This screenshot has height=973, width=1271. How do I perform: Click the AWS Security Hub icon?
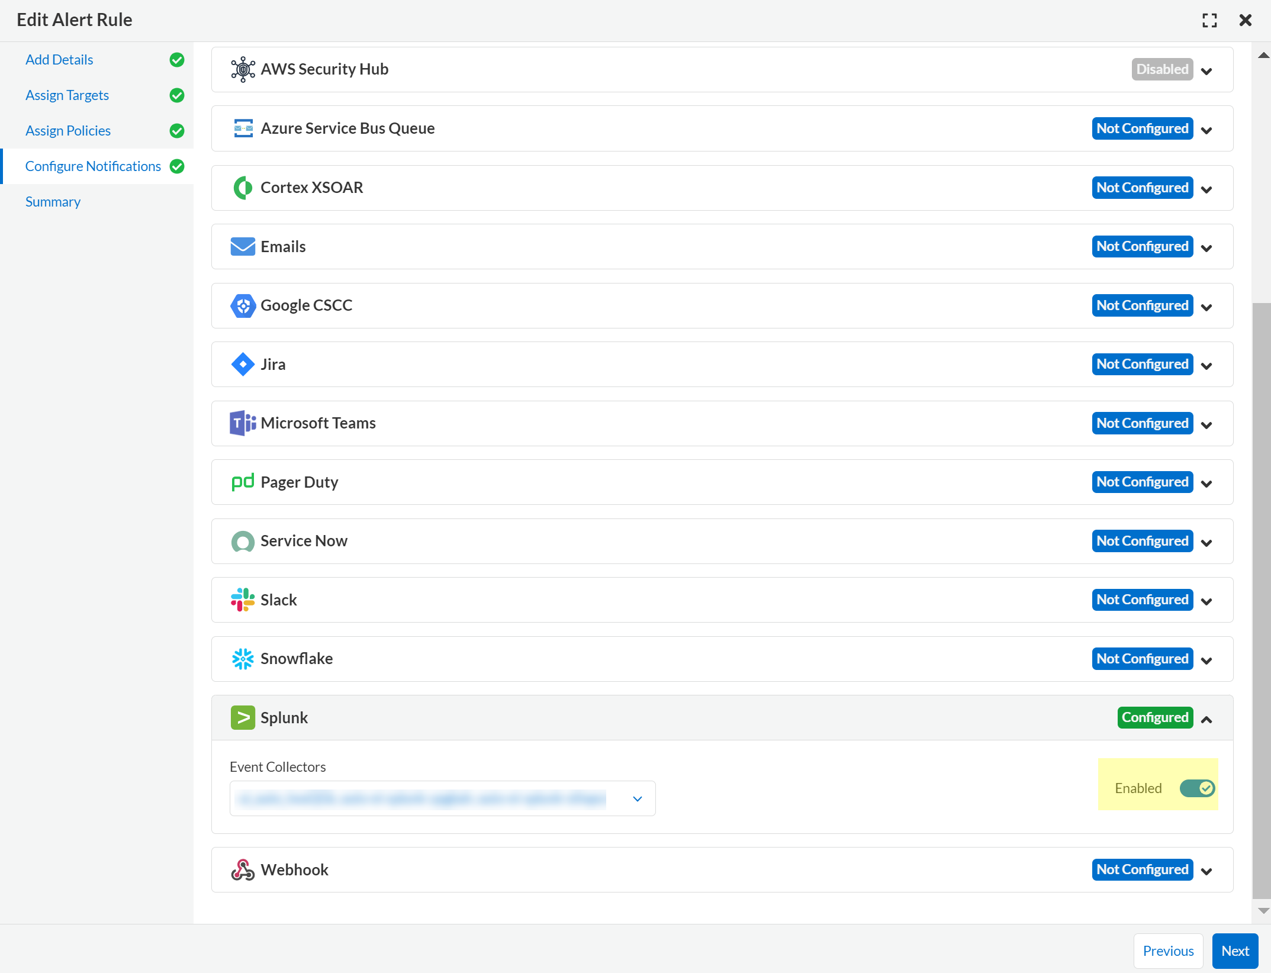[243, 69]
